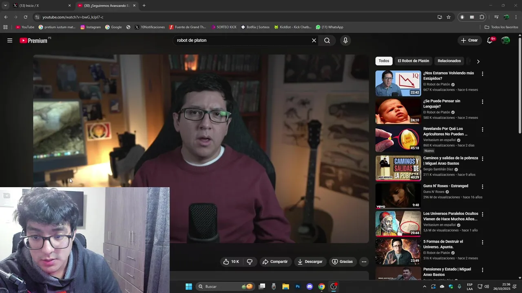Open the tab search dropdown arrow
522x293 pixels.
pos(5,6)
